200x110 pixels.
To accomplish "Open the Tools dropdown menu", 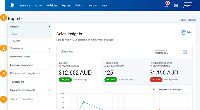I will click(79, 5).
